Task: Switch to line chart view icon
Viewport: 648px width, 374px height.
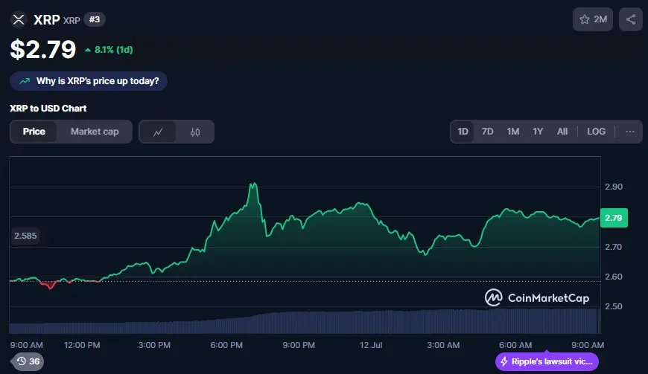Action: tap(158, 132)
